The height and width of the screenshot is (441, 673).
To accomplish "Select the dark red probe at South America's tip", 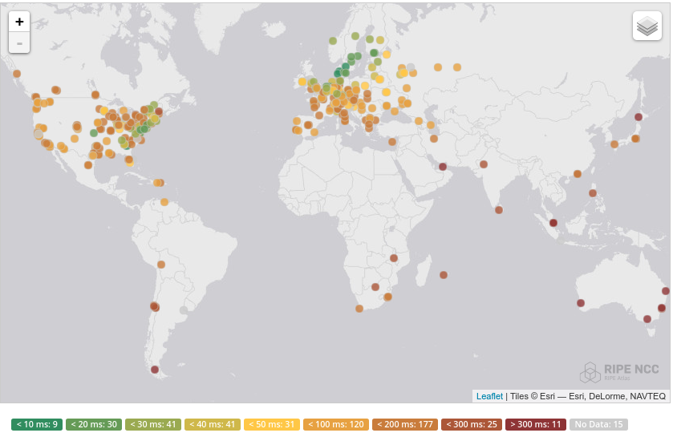I will [155, 370].
